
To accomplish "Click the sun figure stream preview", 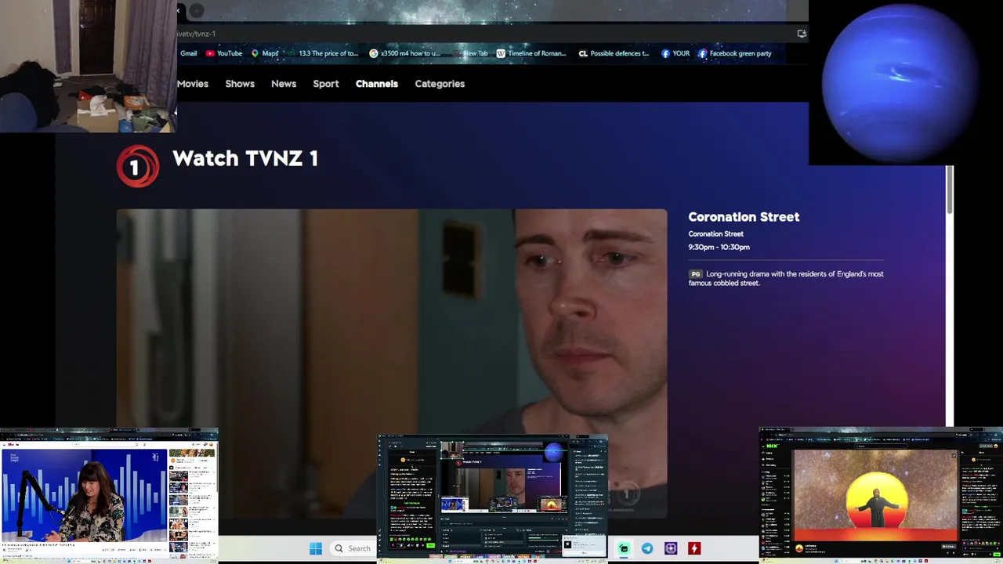I will 875,495.
